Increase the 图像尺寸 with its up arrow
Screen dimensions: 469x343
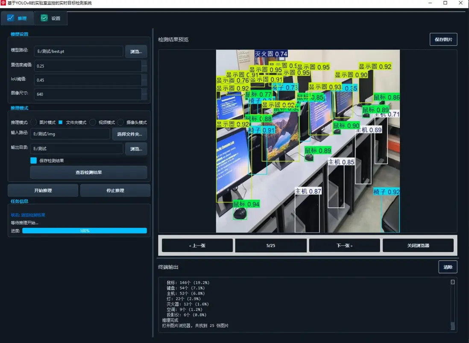pos(144,91)
